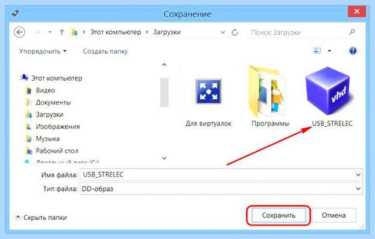
Task: Select the 'Программы' folder icon
Action: [267, 92]
